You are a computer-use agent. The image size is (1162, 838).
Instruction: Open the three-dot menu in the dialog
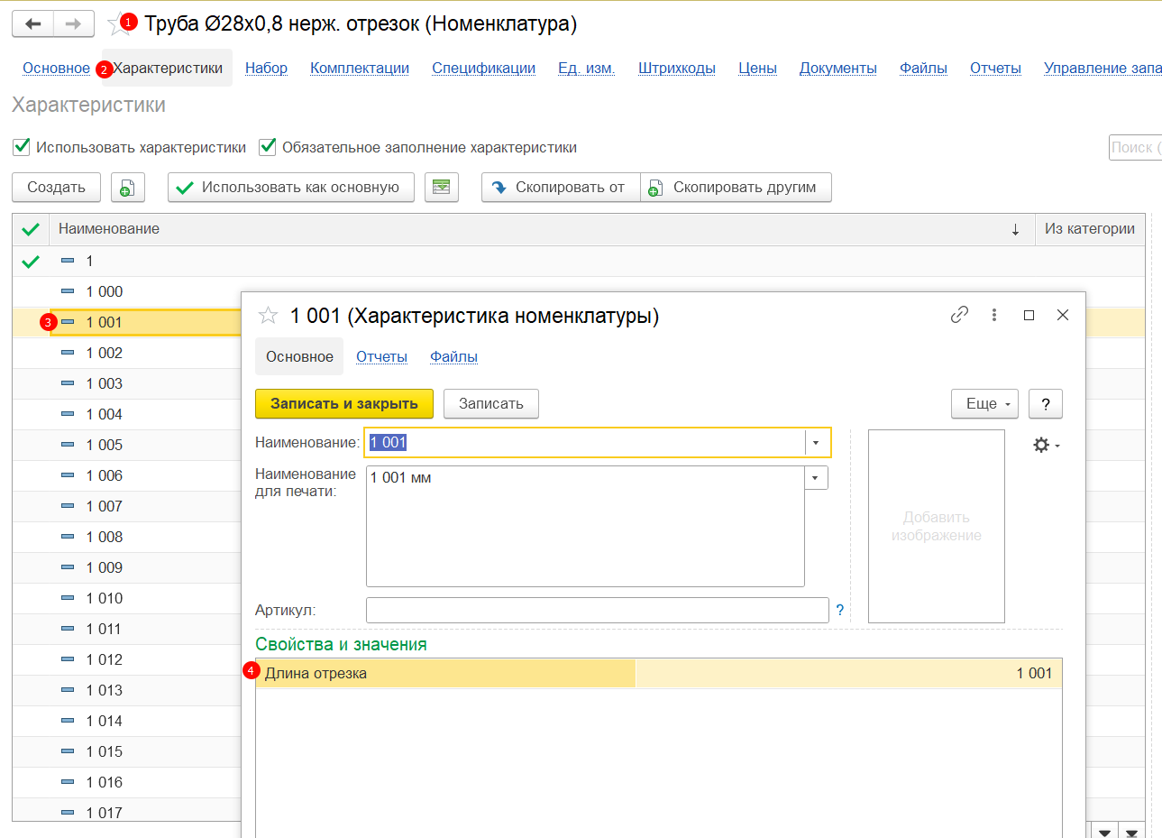click(x=994, y=315)
